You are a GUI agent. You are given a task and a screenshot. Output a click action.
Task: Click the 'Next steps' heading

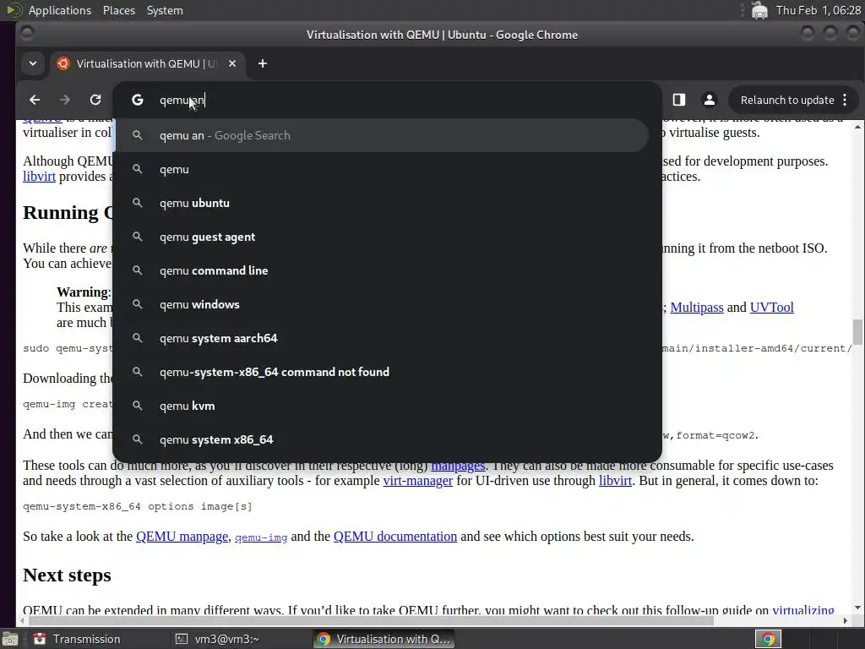tap(67, 575)
